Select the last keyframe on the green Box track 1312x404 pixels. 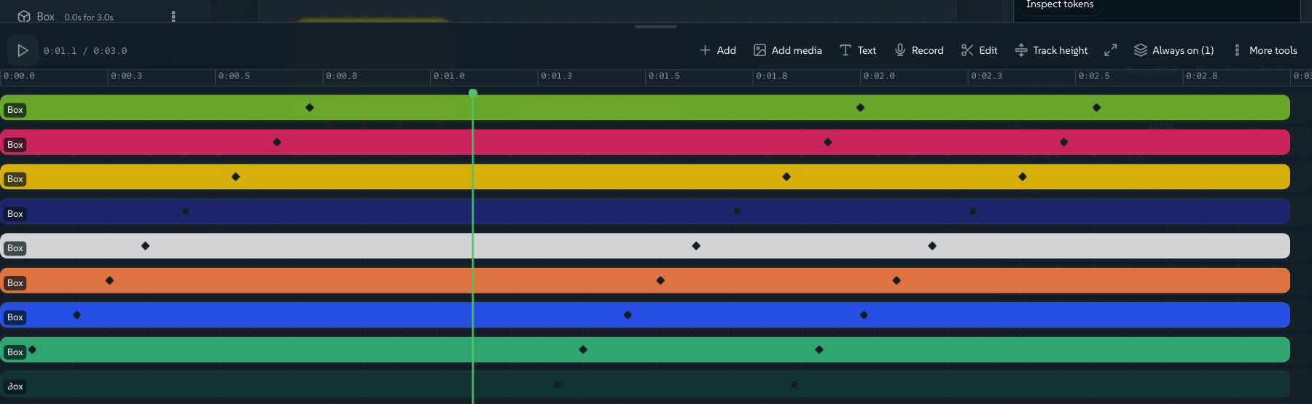pos(1097,108)
